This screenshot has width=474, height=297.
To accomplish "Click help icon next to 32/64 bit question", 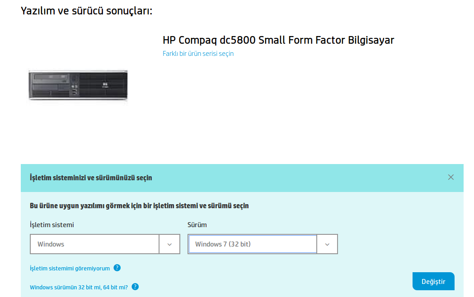I will coord(135,287).
